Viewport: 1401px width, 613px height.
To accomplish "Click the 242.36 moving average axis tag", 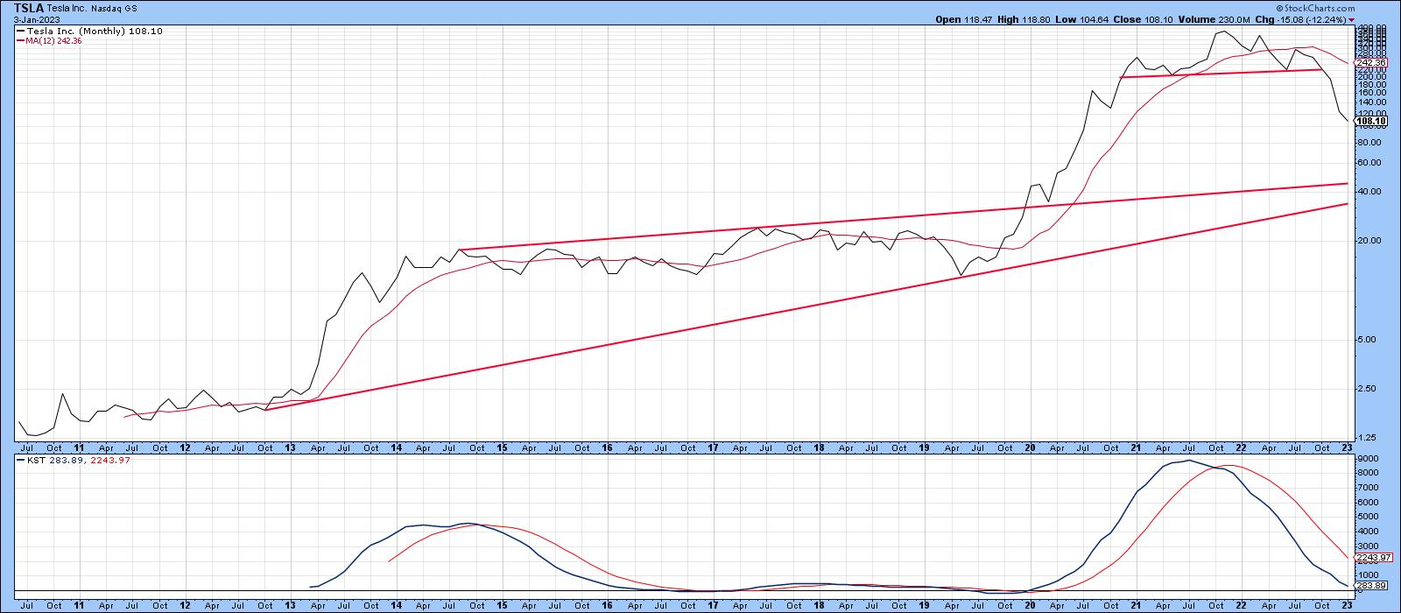I will 1369,63.
